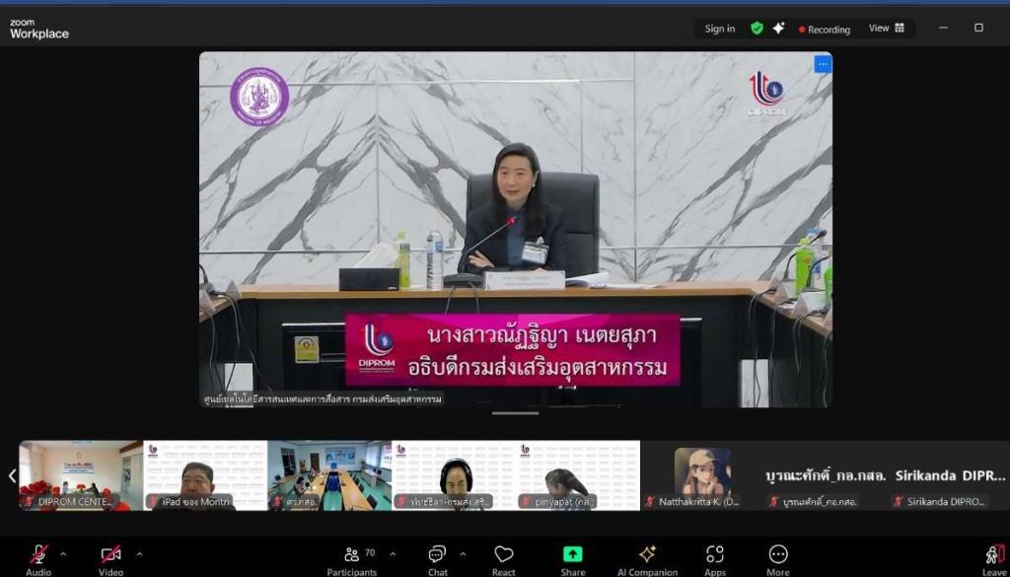Select the บูรณะศักดิ์_กอ.กสอ. participant tile

click(x=827, y=475)
